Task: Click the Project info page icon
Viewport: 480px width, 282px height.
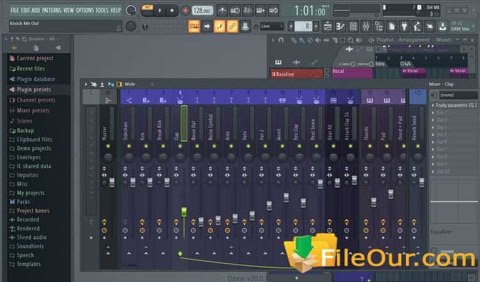Action: tap(392, 27)
